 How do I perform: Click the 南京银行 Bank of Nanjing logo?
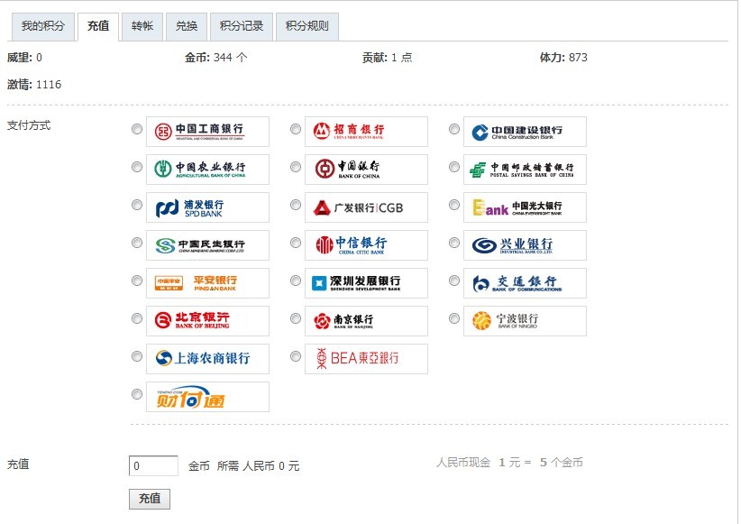point(366,321)
